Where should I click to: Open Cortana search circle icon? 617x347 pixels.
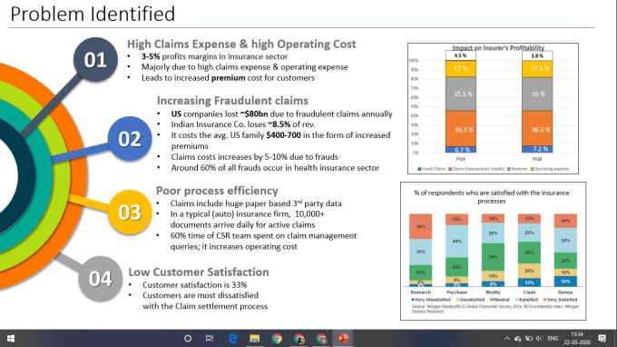coord(188,338)
